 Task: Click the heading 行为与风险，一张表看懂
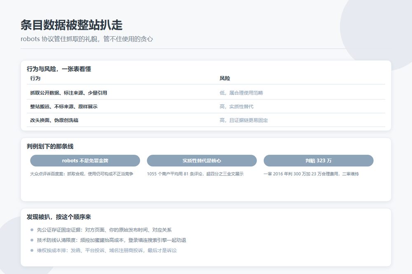click(59, 69)
